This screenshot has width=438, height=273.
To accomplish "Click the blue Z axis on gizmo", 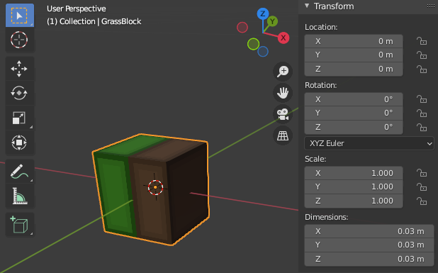I will (262, 13).
